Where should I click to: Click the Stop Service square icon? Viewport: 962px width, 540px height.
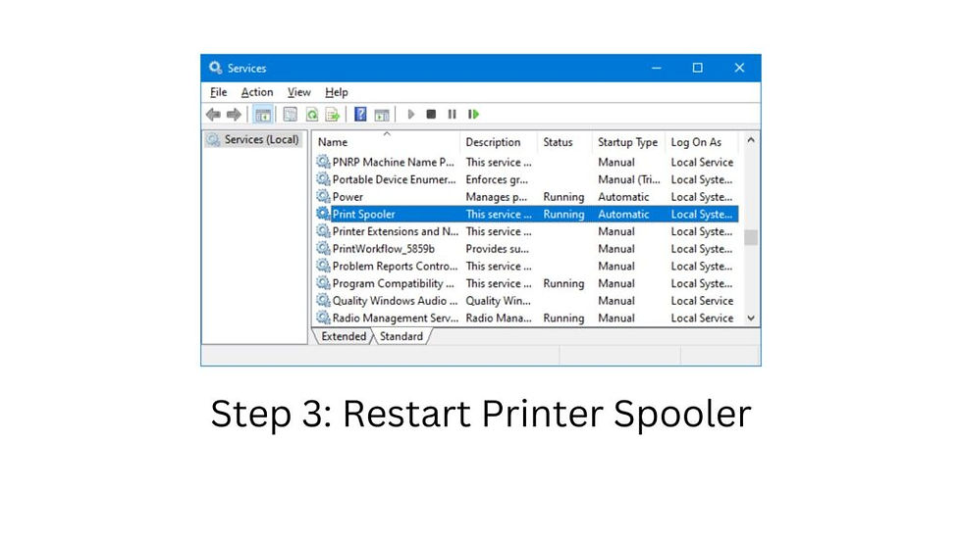point(431,115)
